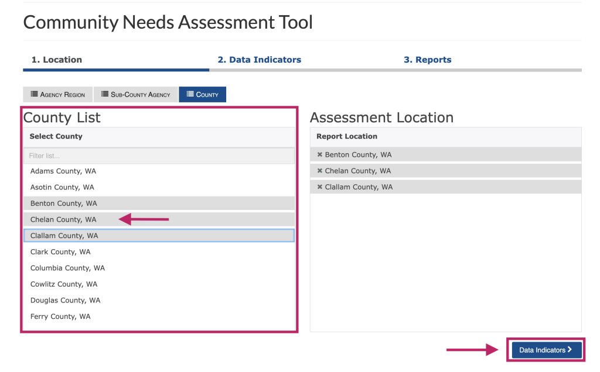
Task: Click the Data Indicators button
Action: [x=546, y=350]
